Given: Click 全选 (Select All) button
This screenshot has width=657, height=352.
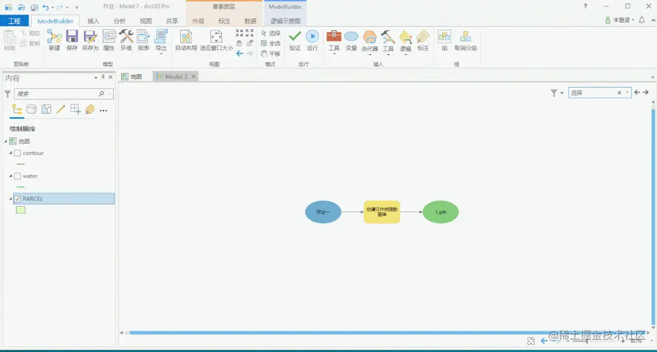Looking at the screenshot, I should click(x=271, y=43).
